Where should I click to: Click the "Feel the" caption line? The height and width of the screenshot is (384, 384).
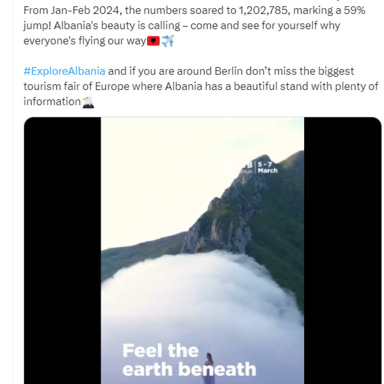click(160, 351)
